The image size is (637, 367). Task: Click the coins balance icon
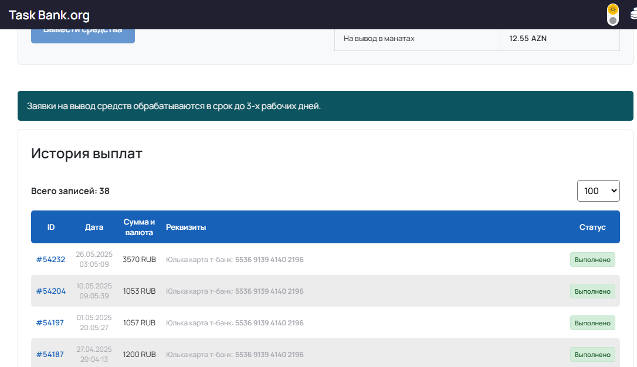(633, 15)
